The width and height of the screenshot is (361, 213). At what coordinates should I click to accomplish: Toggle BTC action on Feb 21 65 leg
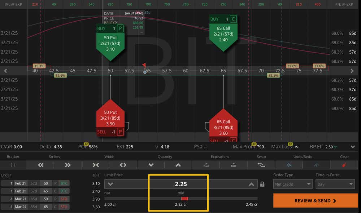[x=64, y=191]
